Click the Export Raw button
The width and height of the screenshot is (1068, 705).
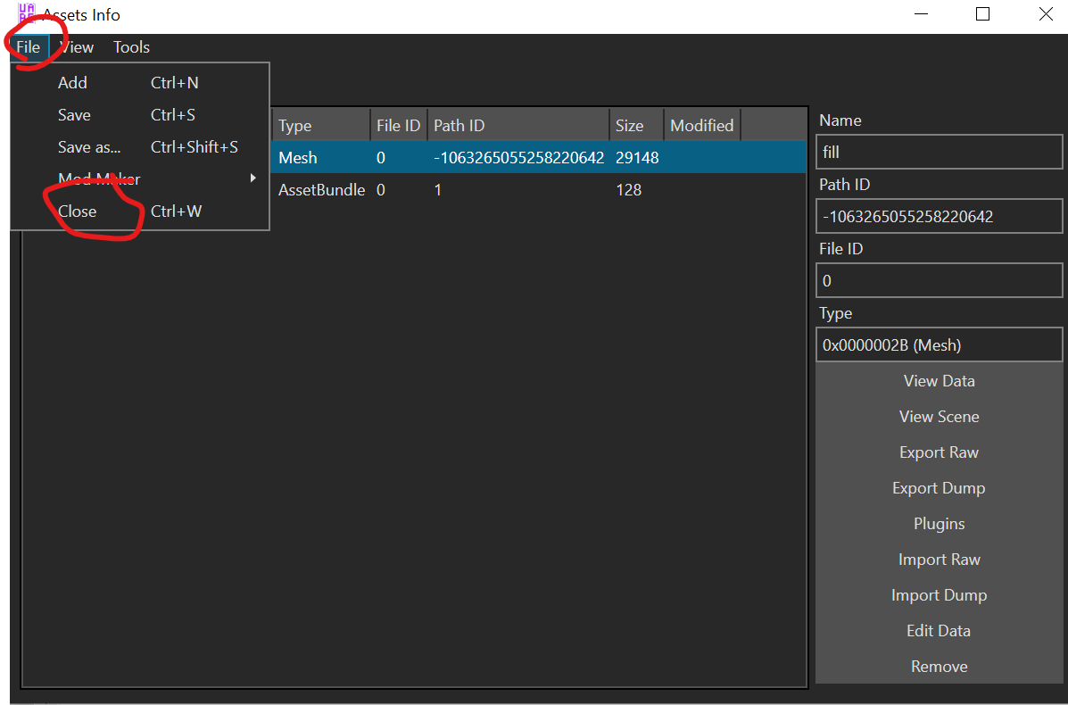tap(940, 452)
